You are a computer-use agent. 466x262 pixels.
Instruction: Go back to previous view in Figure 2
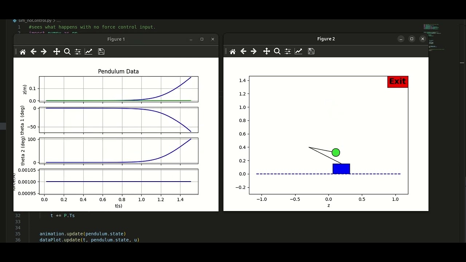tap(243, 51)
